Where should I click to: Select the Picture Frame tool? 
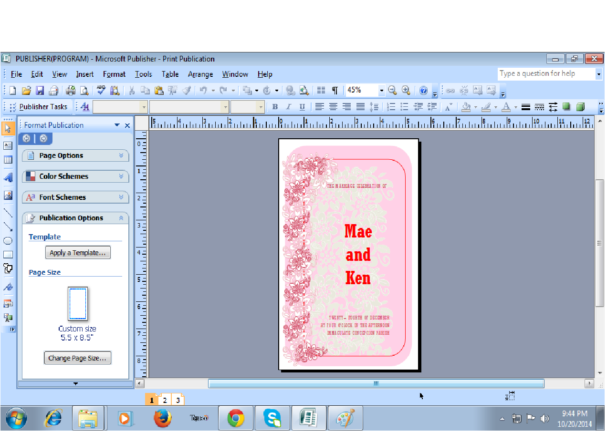point(8,195)
